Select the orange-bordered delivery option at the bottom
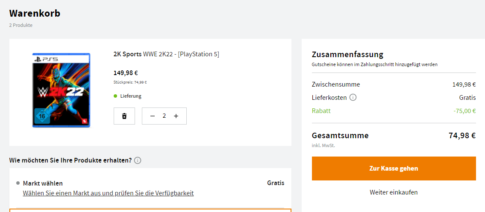 [150, 210]
